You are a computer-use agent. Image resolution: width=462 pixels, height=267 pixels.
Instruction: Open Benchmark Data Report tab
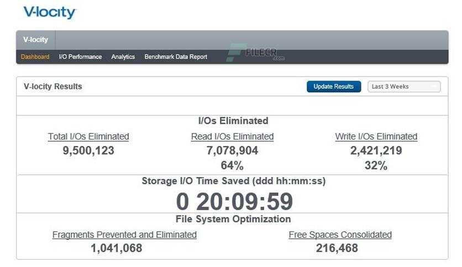tap(176, 56)
